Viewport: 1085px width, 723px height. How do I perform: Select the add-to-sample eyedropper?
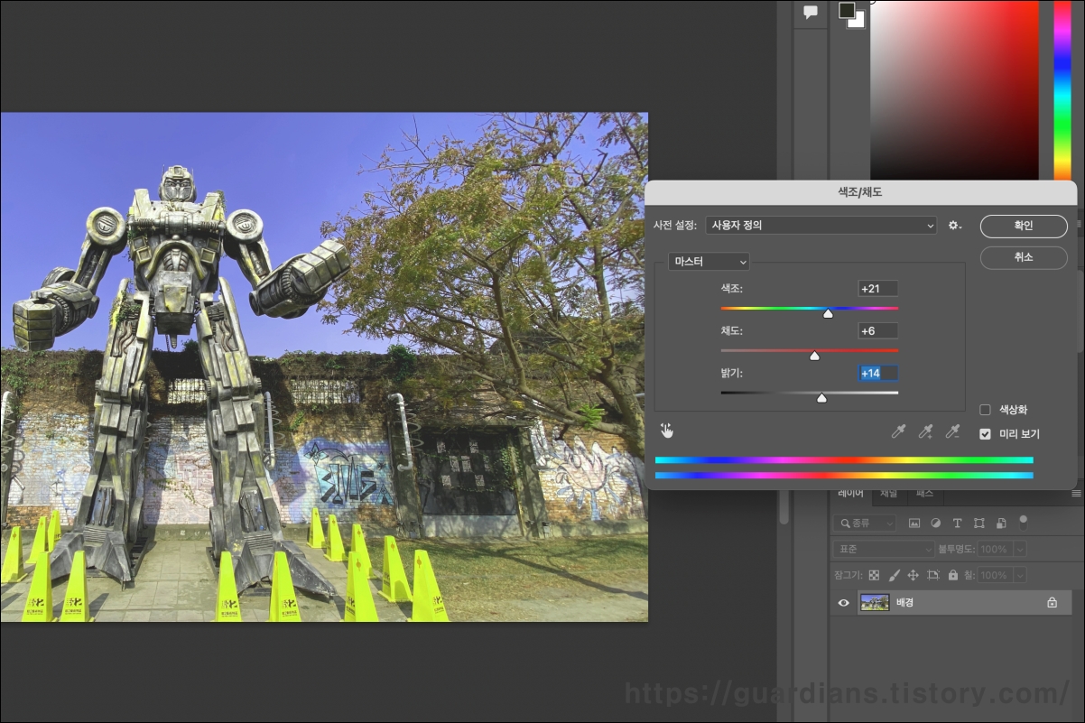[x=925, y=431]
